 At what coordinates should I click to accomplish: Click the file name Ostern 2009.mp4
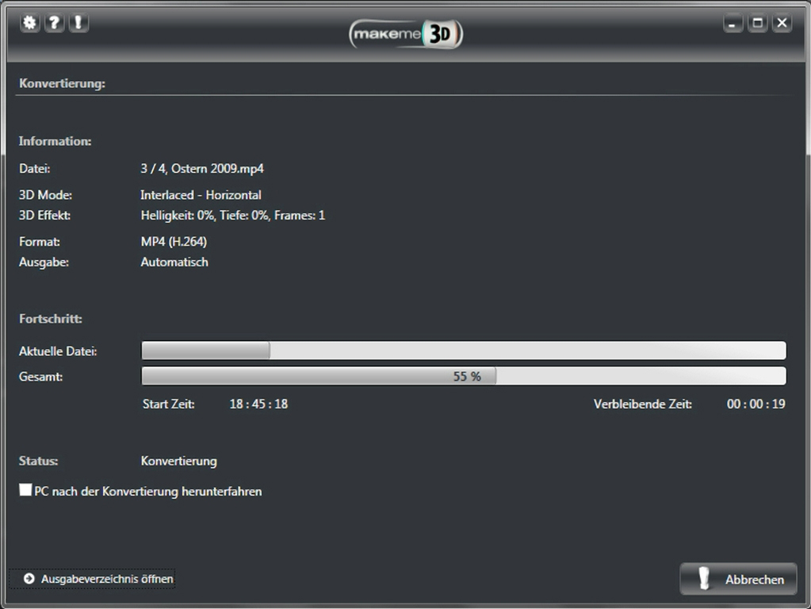[217, 169]
